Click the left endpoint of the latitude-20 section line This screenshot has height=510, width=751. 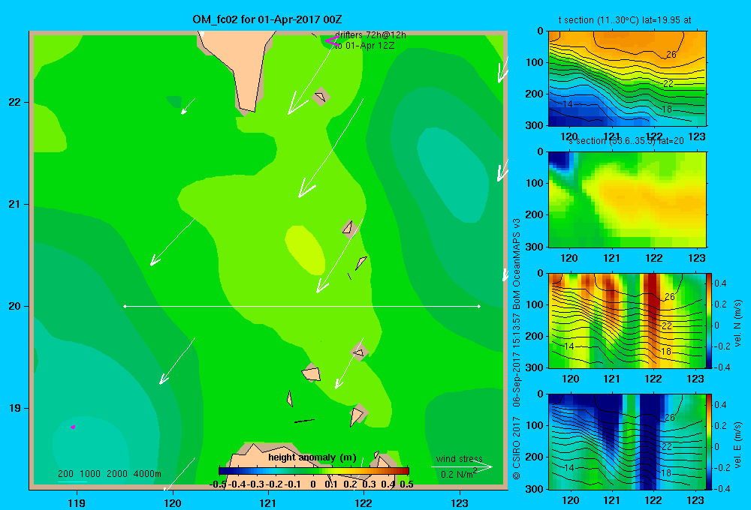click(125, 306)
